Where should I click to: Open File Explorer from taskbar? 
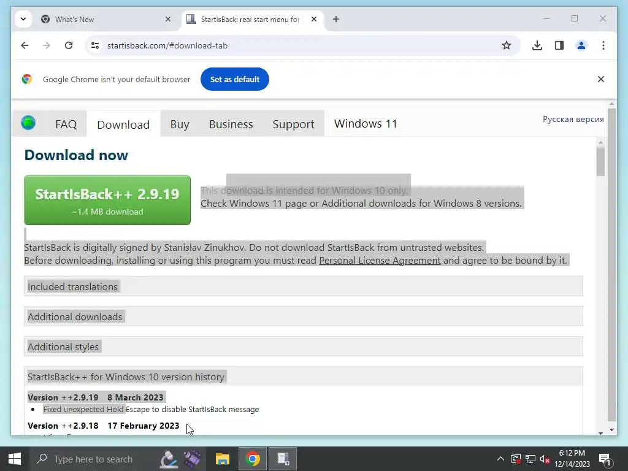[222, 459]
